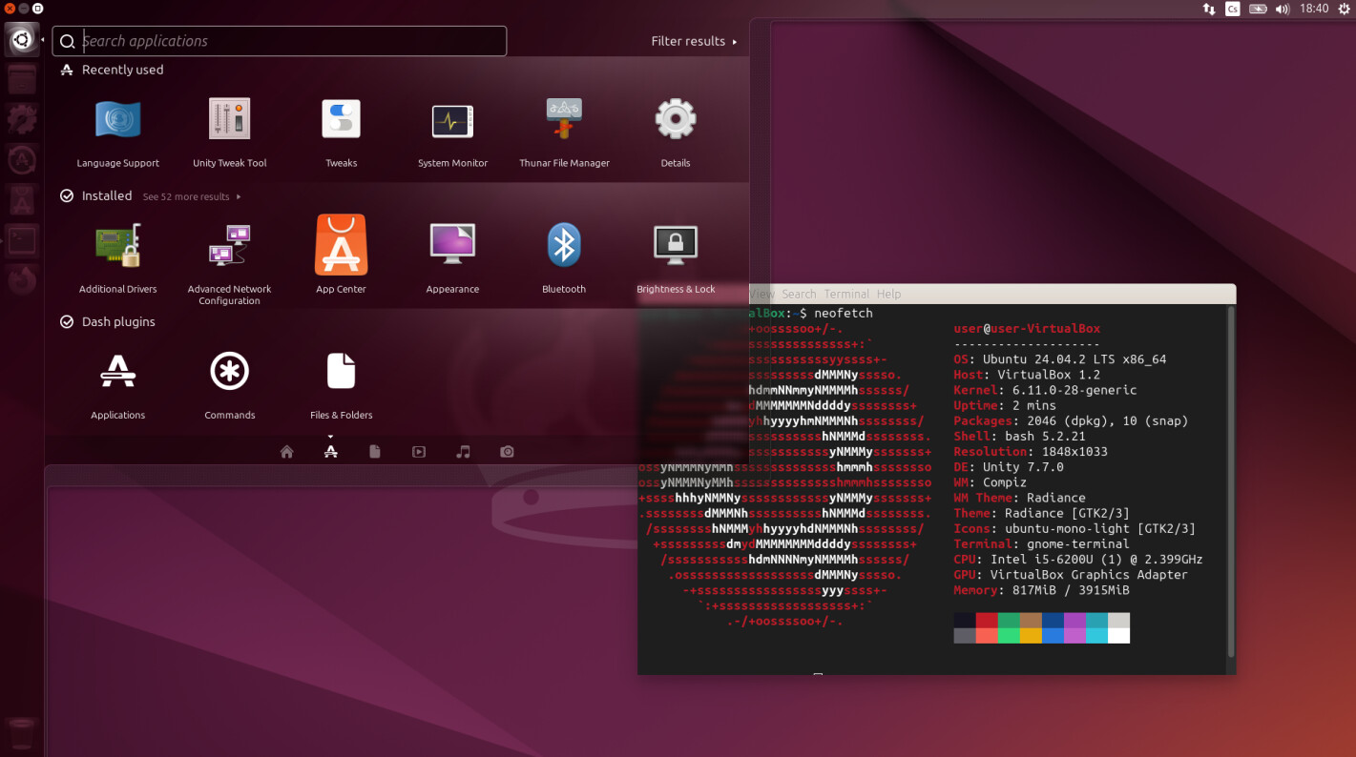Open the terminal Help menu
This screenshot has width=1356, height=757.
(x=888, y=294)
